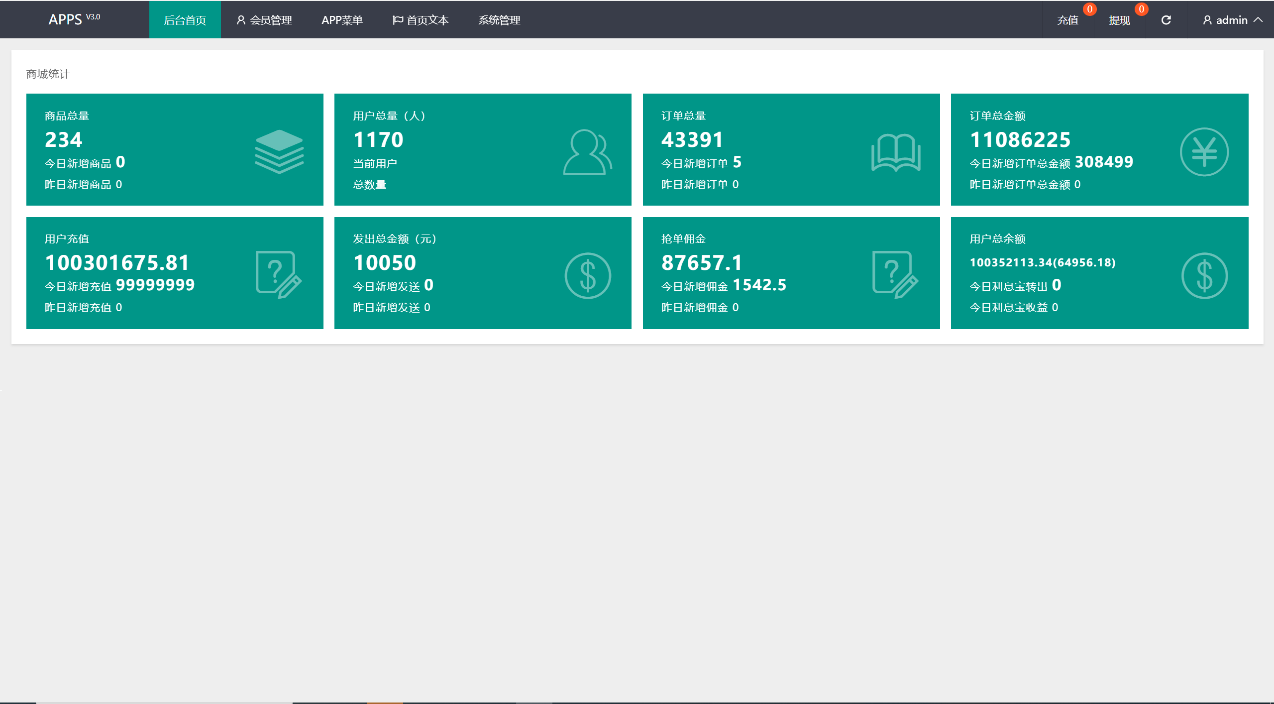This screenshot has width=1274, height=704.
Task: Click the edit note icon in 用户充值 card
Action: [279, 275]
